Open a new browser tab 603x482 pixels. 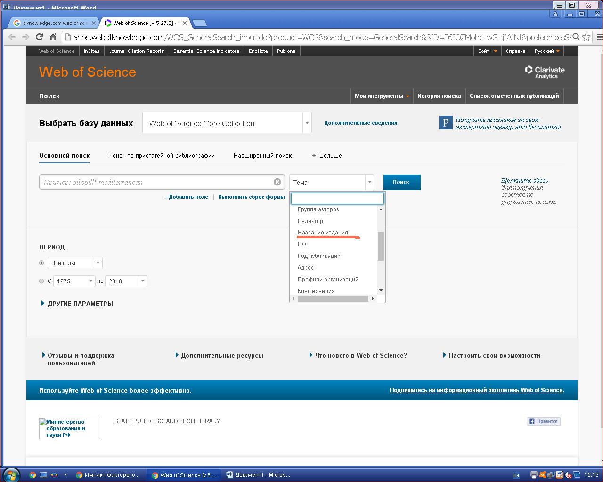click(x=200, y=23)
